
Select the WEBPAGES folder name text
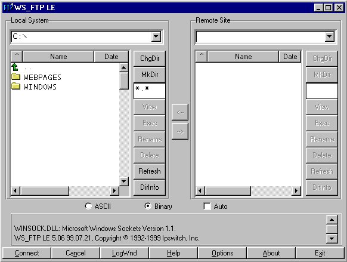[x=42, y=77]
